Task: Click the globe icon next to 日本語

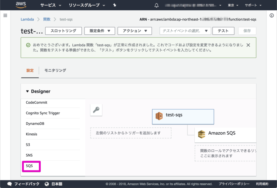Action: click(46, 184)
